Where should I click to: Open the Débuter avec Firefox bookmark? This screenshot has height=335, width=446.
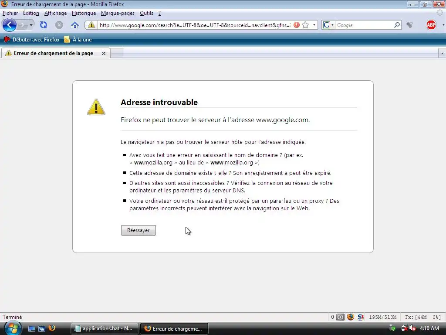tap(31, 40)
